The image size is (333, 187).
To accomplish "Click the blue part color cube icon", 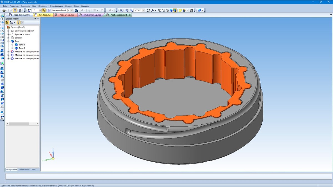I will [200, 10].
